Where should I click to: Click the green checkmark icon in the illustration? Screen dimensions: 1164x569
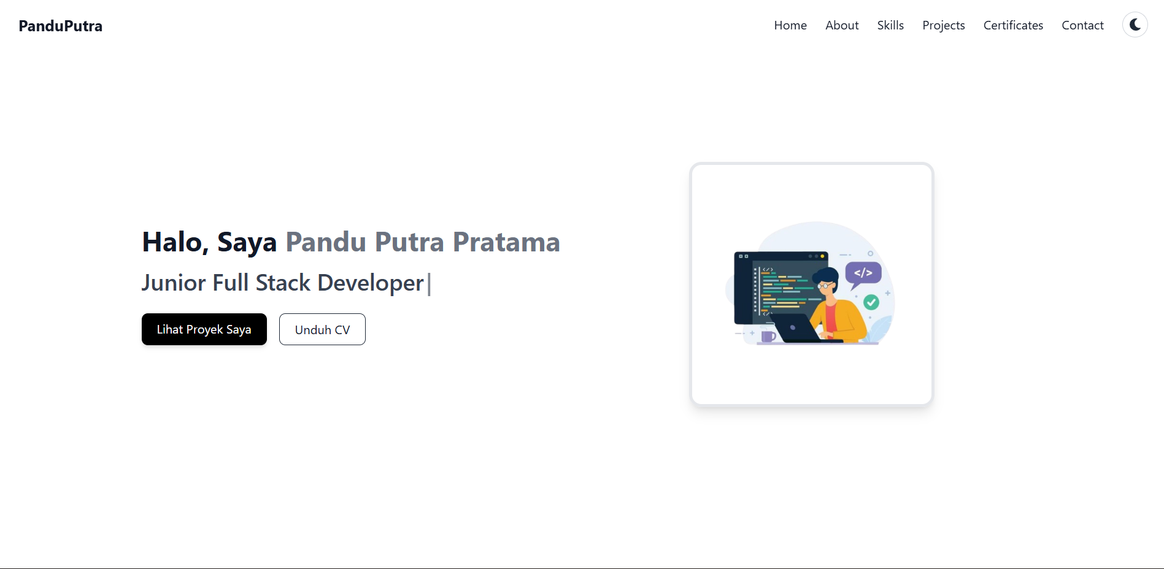tap(870, 302)
